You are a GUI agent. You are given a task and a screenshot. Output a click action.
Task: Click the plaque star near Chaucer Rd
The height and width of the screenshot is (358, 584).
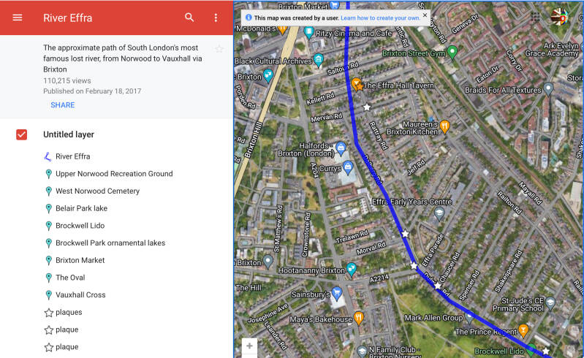438,286
